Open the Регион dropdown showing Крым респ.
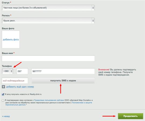Screen dimensions: 145x121 (48, 21)
